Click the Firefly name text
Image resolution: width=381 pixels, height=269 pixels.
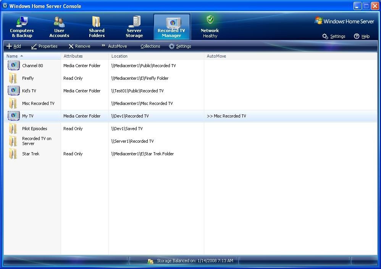click(x=28, y=78)
